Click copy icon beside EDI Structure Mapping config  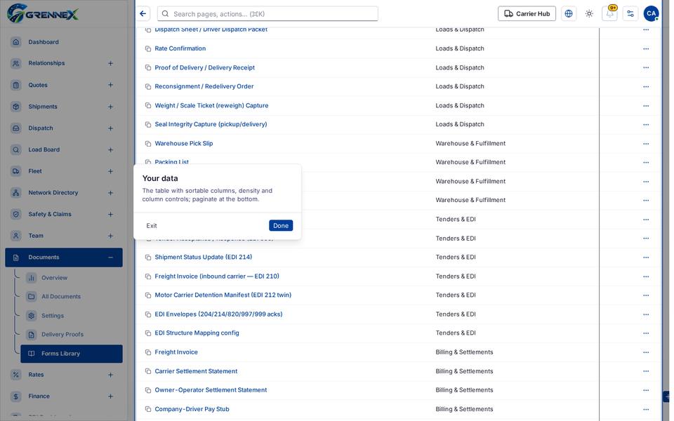pos(148,333)
